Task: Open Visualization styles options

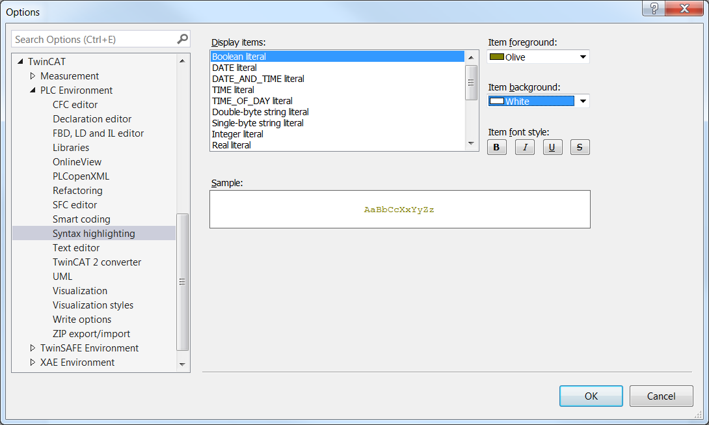Action: click(93, 305)
